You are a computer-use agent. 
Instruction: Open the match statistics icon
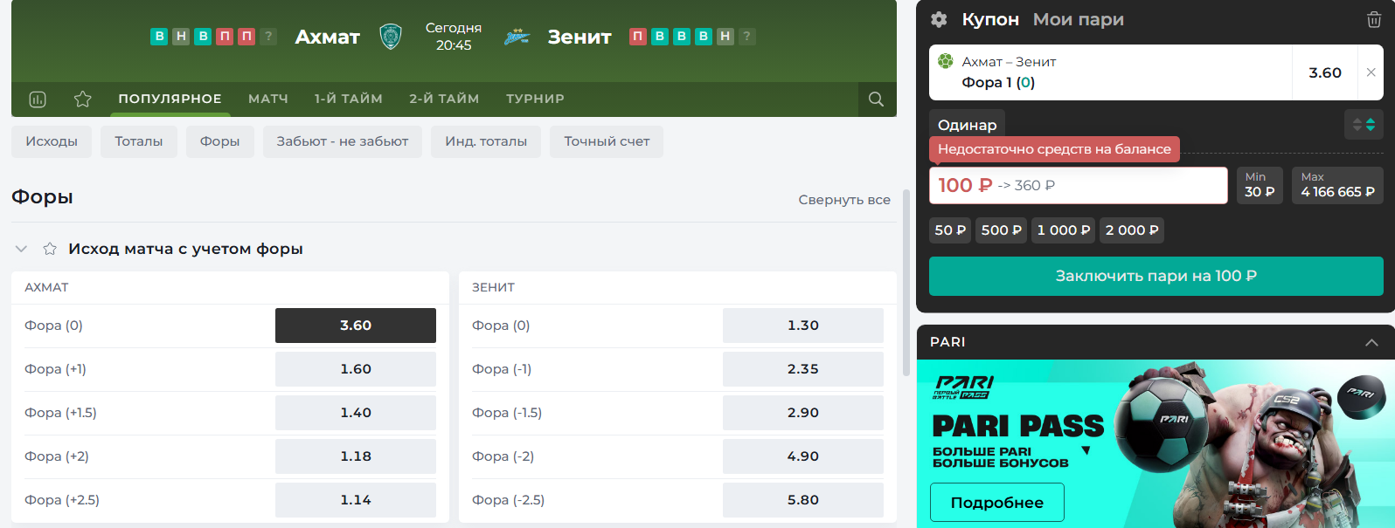click(x=38, y=99)
